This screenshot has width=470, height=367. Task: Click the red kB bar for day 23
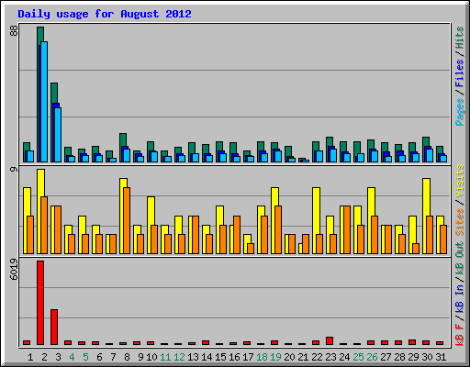pyautogui.click(x=330, y=340)
